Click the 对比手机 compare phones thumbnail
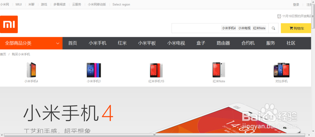Image resolution: width=315 pixels, height=137 pixels. [x=281, y=70]
